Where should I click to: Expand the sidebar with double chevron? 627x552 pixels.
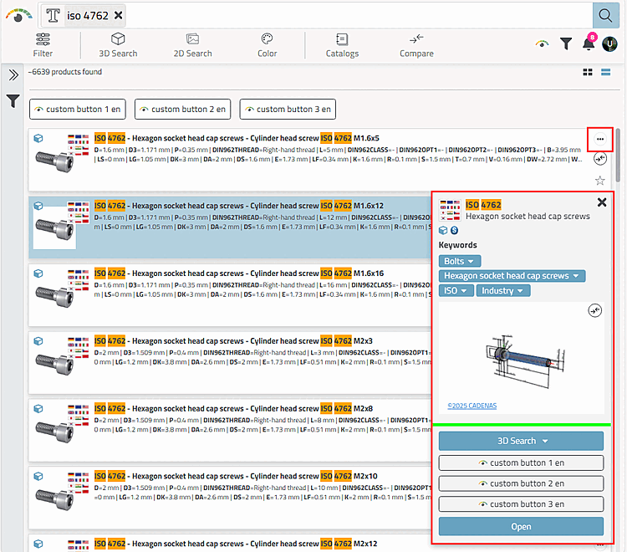coord(13,74)
